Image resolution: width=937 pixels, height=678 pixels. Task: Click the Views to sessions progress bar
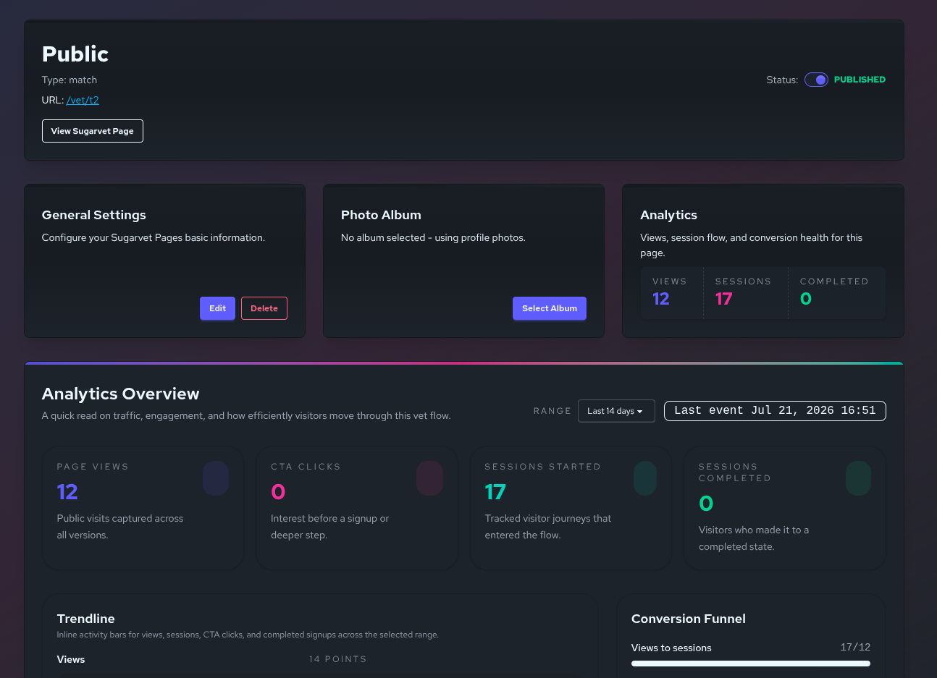751,664
